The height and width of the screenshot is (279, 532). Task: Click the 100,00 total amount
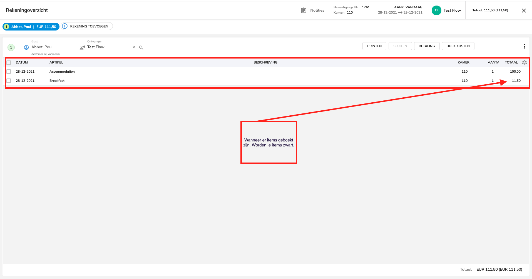tap(515, 72)
